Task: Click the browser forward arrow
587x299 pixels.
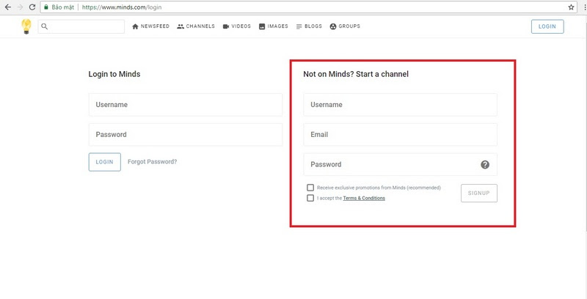Action: (x=20, y=7)
